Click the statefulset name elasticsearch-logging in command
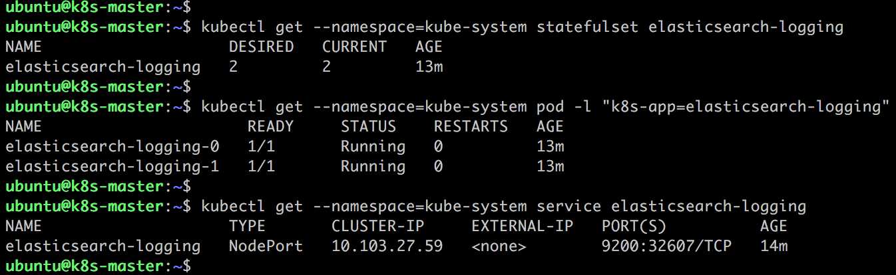 point(745,28)
